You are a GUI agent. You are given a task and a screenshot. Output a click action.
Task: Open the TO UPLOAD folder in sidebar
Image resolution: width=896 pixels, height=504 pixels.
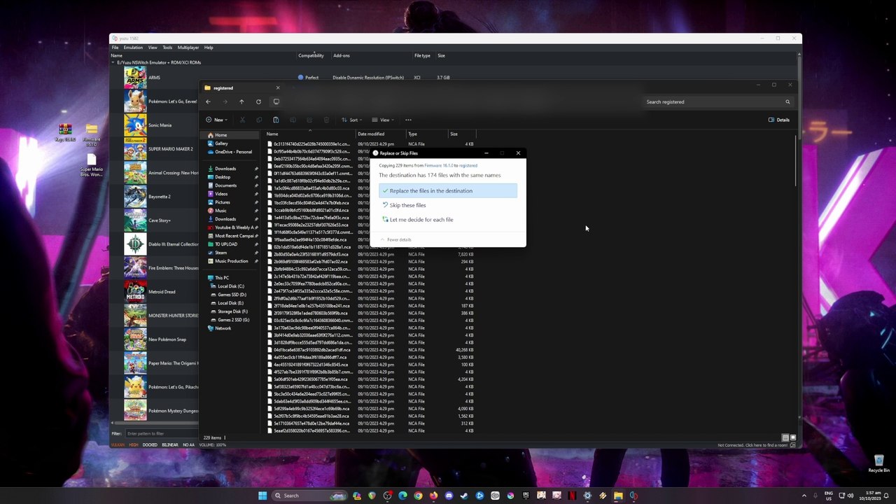(225, 244)
